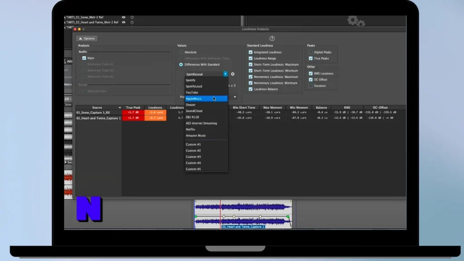This screenshot has height=261, width=464.
Task: Toggle DC Offset checkbox
Action: click(x=311, y=80)
